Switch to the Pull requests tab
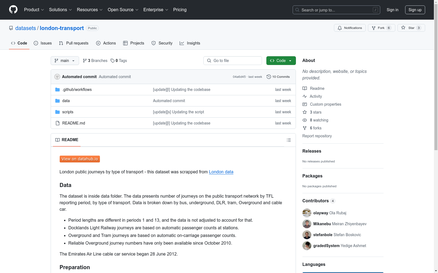 tap(74, 43)
